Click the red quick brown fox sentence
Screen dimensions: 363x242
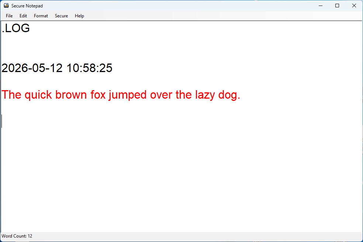pos(121,95)
